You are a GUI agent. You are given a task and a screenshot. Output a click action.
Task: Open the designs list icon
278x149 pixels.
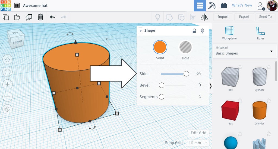coord(17,5)
